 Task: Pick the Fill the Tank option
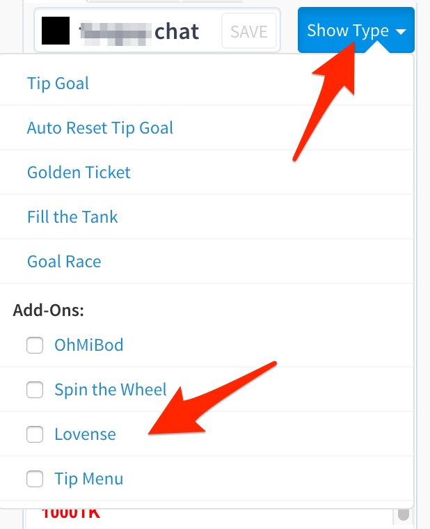[x=72, y=217]
